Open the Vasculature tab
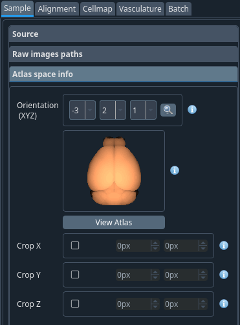Image resolution: width=240 pixels, height=325 pixels. pyautogui.click(x=140, y=9)
